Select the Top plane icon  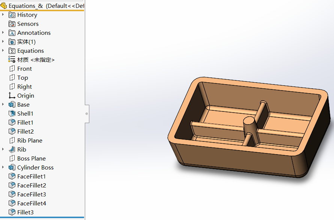[12, 78]
